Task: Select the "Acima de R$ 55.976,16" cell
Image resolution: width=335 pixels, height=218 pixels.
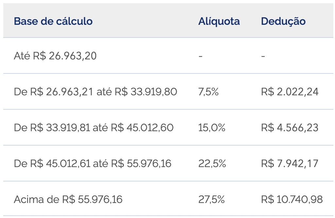Action: [x=68, y=199]
